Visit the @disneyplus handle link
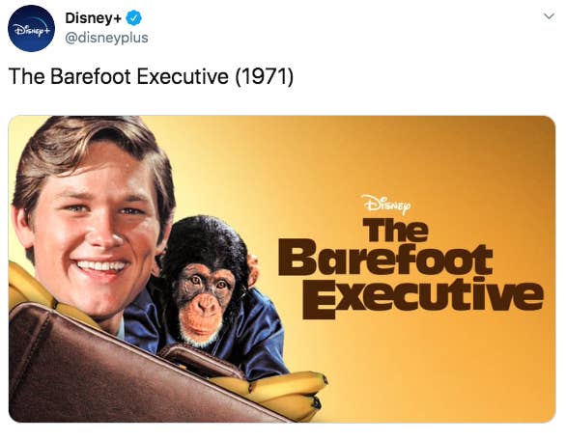The width and height of the screenshot is (566, 440). tap(106, 38)
